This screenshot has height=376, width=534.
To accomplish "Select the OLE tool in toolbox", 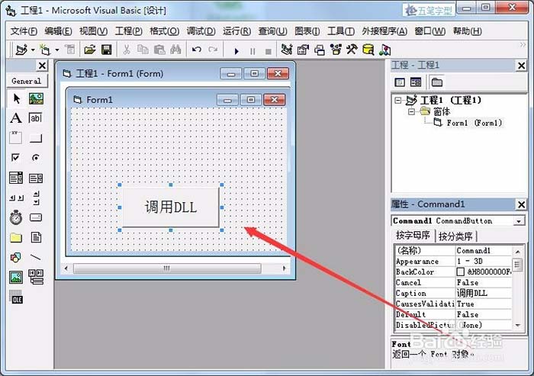I will [x=16, y=297].
